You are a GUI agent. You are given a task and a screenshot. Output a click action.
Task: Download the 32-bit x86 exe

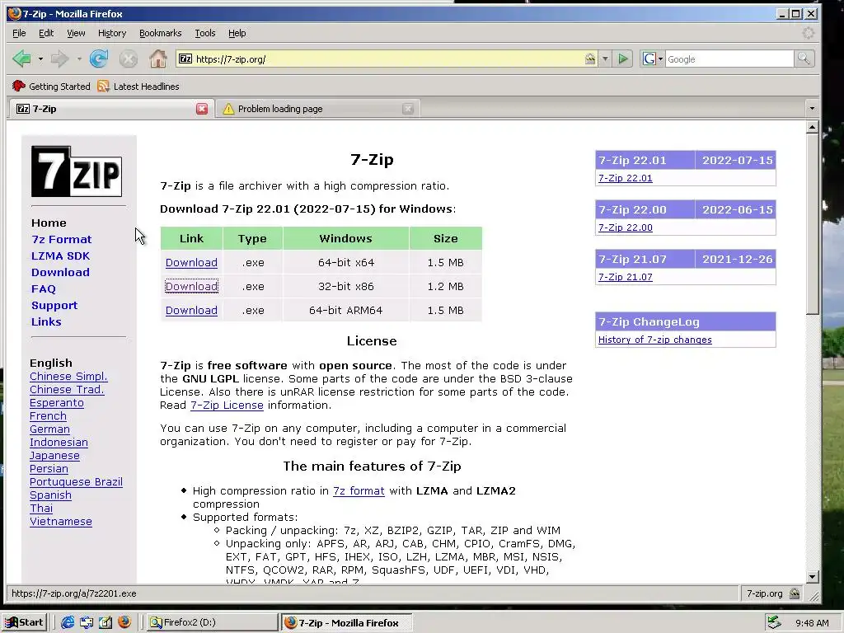pos(191,286)
